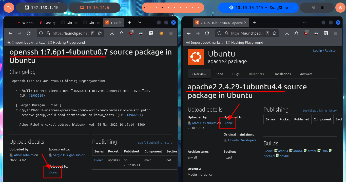Open downloads panel in right browser window
Screen dimensions: 346x182
[x=287, y=33]
